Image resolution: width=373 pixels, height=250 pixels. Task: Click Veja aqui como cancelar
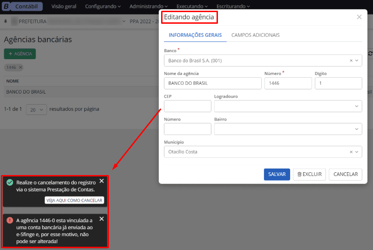pyautogui.click(x=75, y=200)
